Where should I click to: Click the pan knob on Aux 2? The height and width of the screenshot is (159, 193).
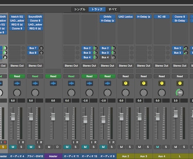point(125,93)
